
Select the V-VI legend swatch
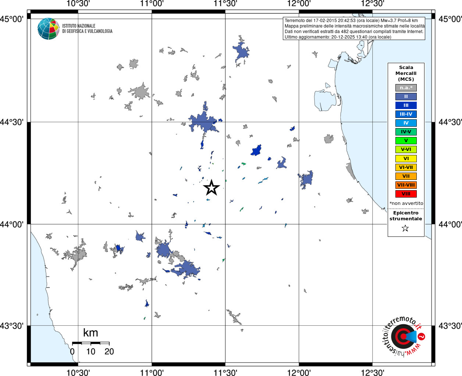point(406,149)
